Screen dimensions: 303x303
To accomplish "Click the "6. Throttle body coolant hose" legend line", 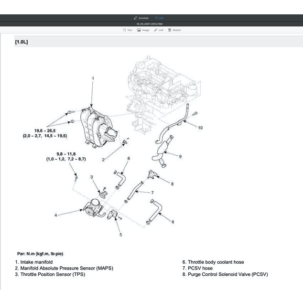I will click(x=213, y=262).
